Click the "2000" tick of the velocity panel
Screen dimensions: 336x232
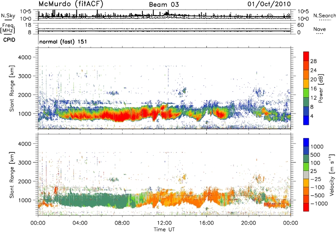[x=25, y=181]
